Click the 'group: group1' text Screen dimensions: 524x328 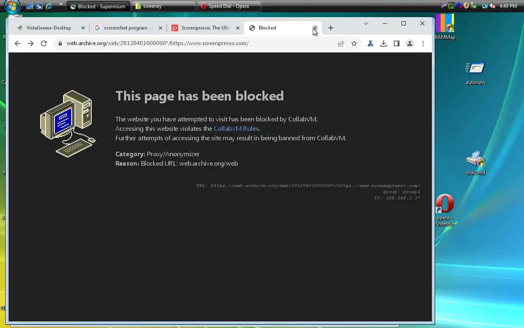(402, 192)
